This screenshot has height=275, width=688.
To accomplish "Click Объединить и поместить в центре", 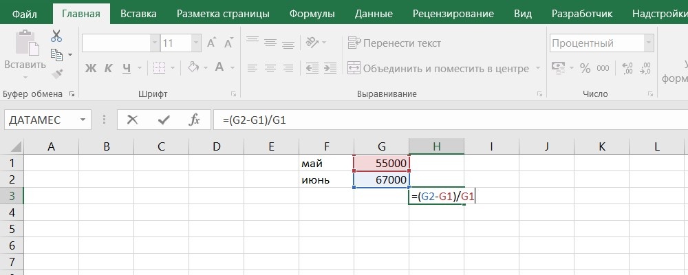I will coord(438,68).
